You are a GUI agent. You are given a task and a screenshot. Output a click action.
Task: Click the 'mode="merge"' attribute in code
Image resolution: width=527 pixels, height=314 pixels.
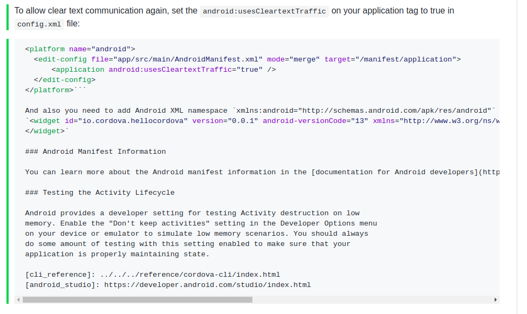tap(293, 59)
